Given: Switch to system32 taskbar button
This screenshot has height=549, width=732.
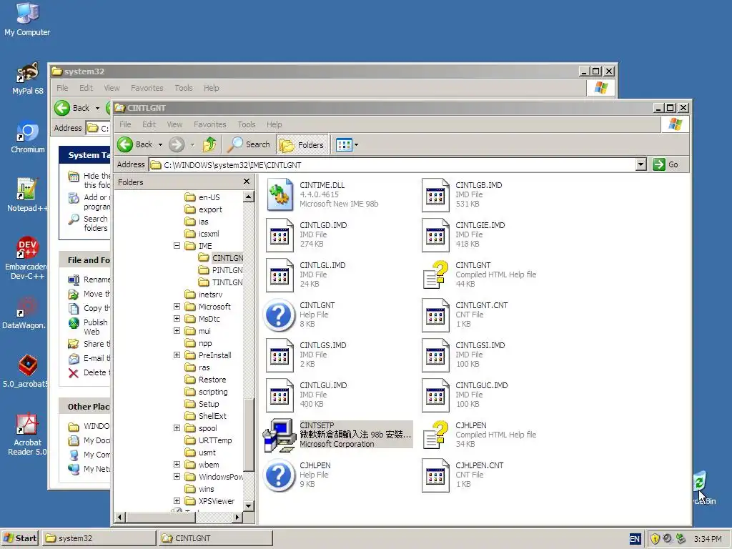Looking at the screenshot, I should [x=99, y=538].
